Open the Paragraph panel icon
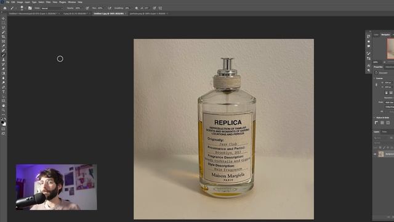This screenshot has height=222, width=394. [369, 70]
